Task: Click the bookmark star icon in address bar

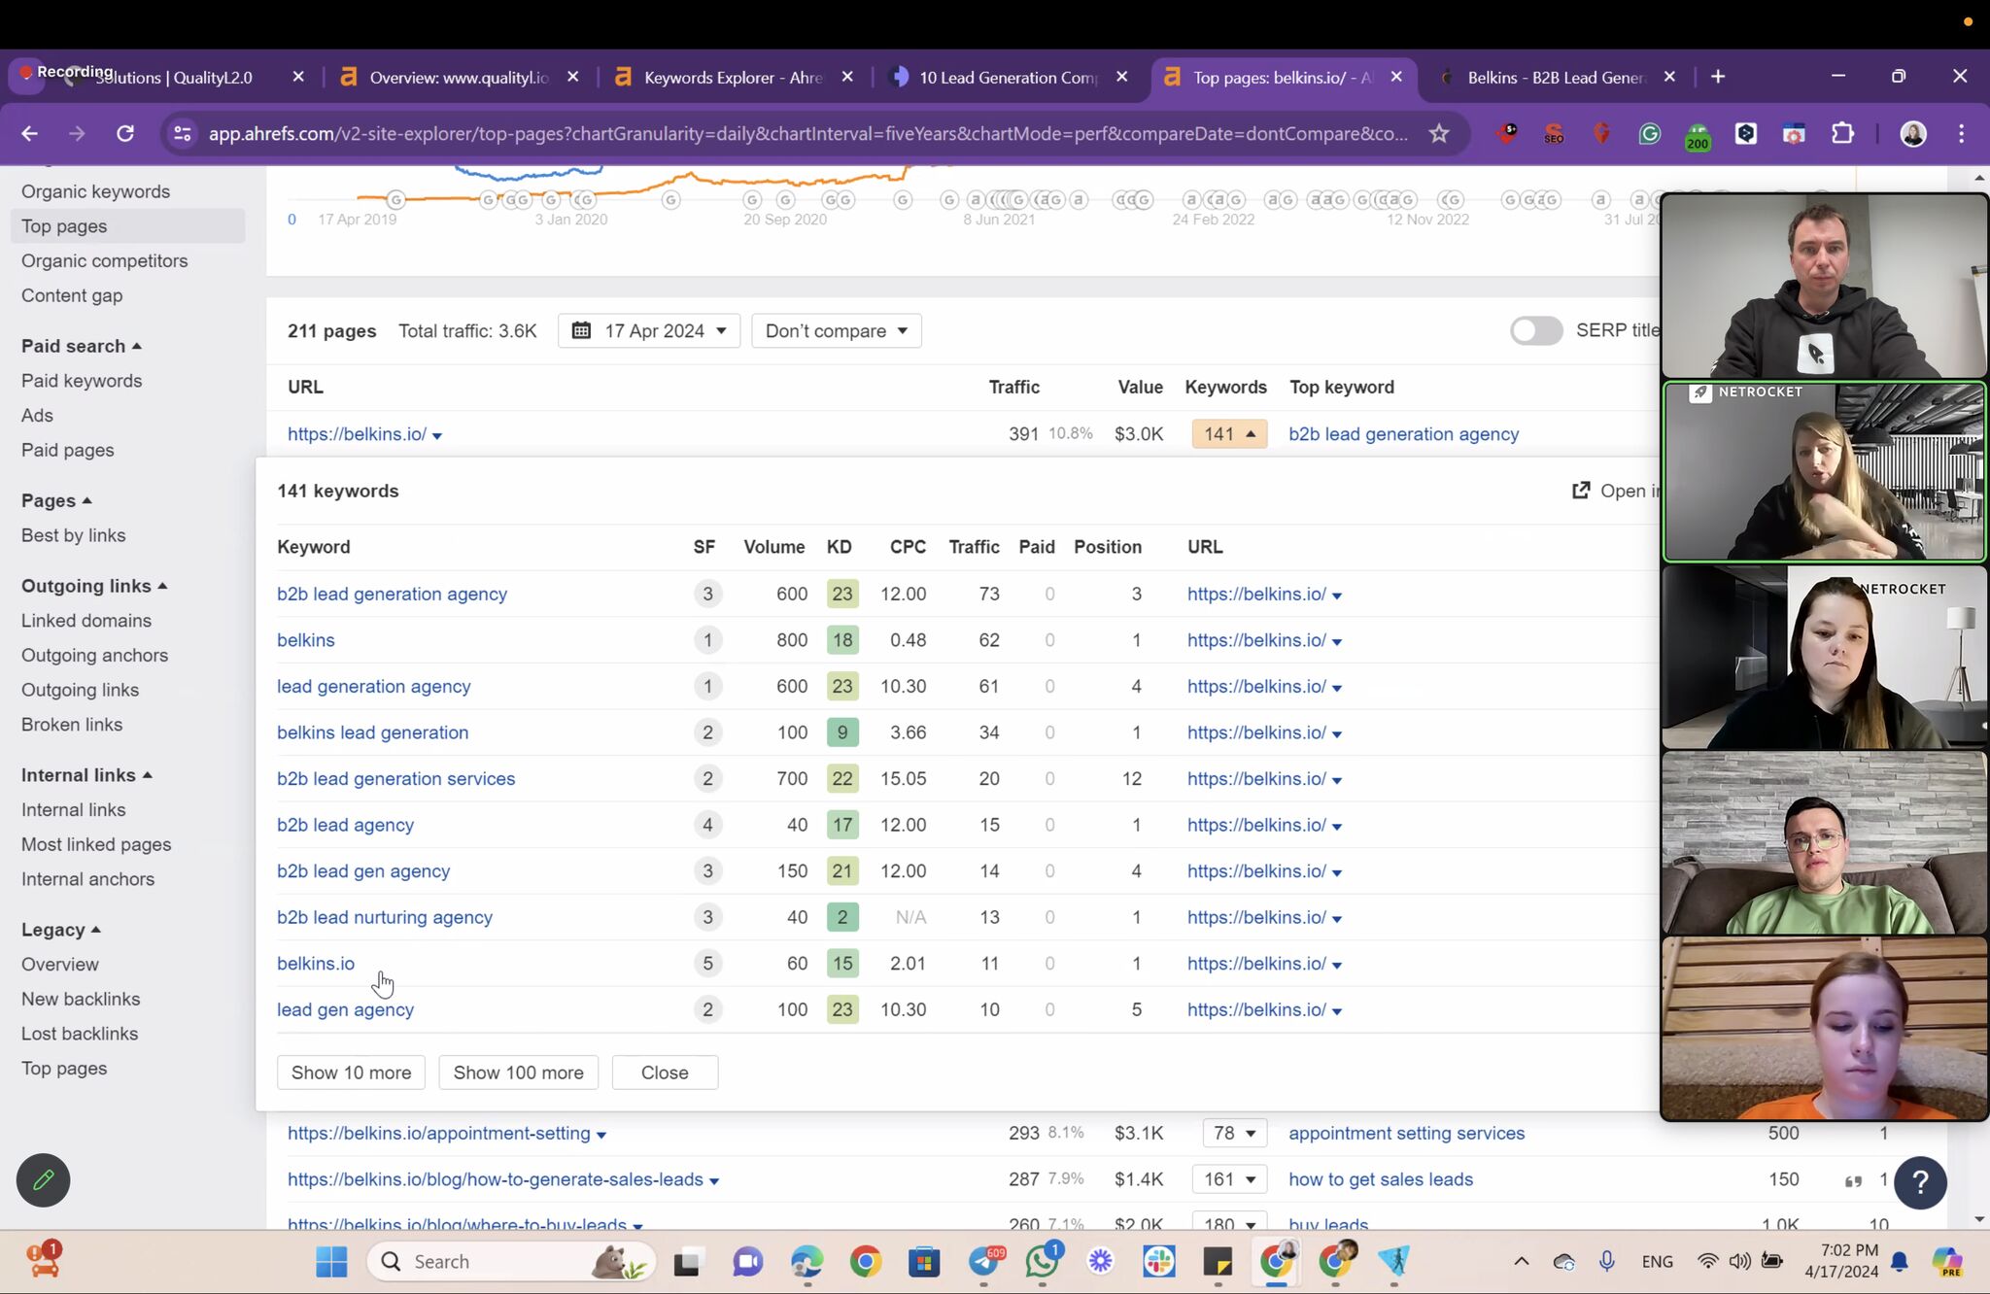Action: (x=1439, y=133)
